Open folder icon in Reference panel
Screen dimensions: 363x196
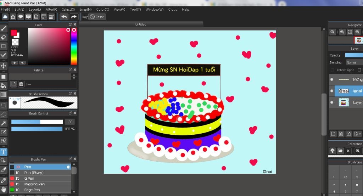click(x=340, y=151)
